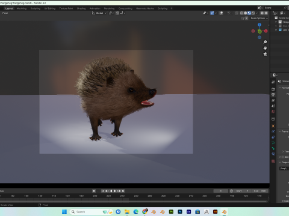Click the viewport zoom magnifier icon
This screenshot has width=289, height=216.
coord(265,42)
